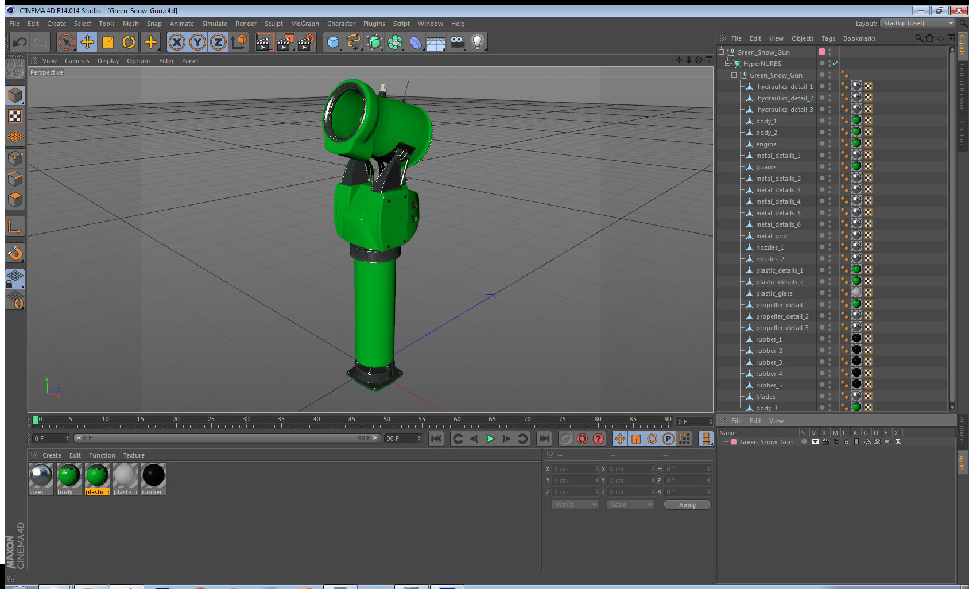Click the coordinate system icon

point(239,42)
